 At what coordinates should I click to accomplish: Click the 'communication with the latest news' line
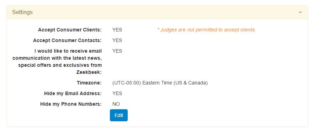[x=57, y=58]
